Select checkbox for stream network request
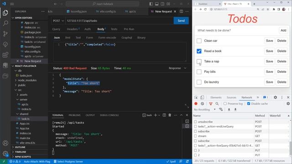The height and width of the screenshot is (164, 292). [x=195, y=136]
